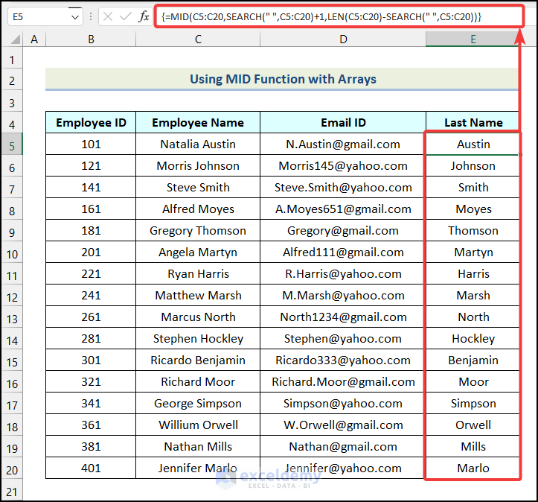Select the 'Hockley' last name cell

pyautogui.click(x=473, y=339)
